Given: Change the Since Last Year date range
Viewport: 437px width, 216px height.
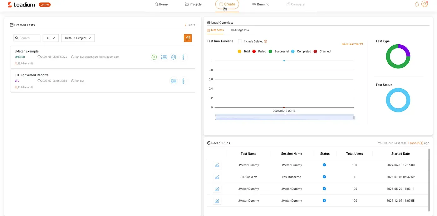Looking at the screenshot, I should [352, 44].
